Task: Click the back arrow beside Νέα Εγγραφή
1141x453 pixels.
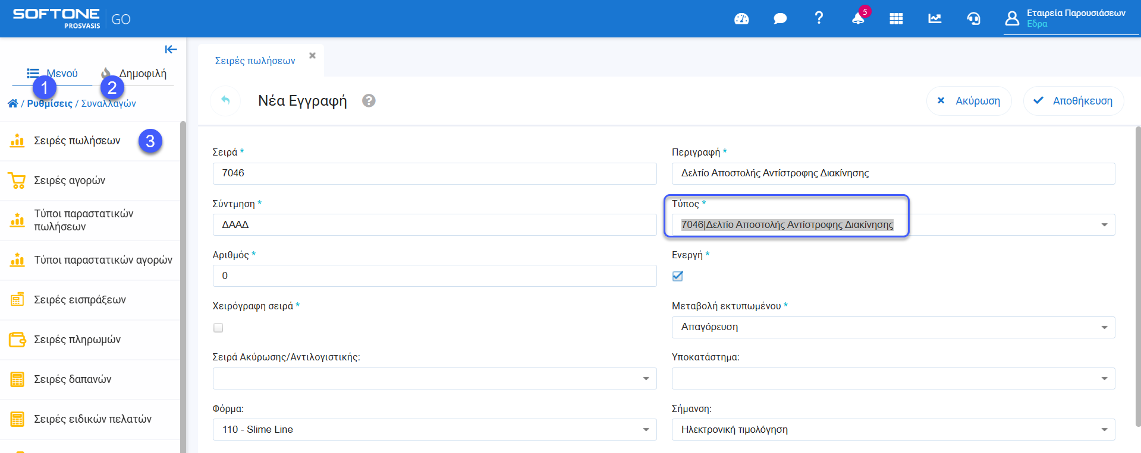Action: tap(225, 100)
